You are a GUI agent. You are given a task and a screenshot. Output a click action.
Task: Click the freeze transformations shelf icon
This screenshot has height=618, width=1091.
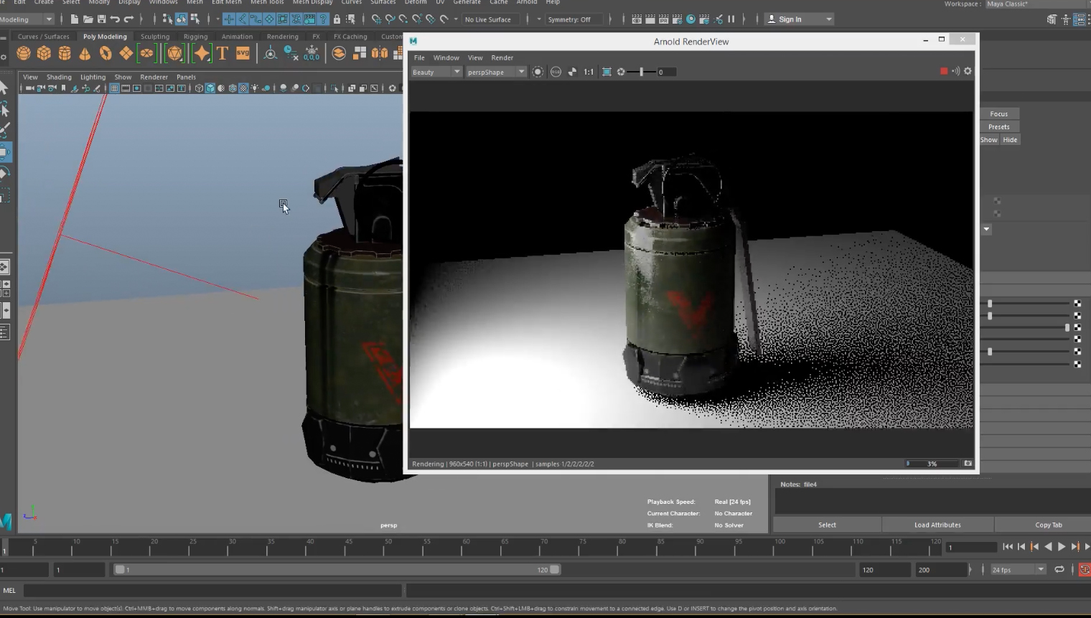pos(312,53)
